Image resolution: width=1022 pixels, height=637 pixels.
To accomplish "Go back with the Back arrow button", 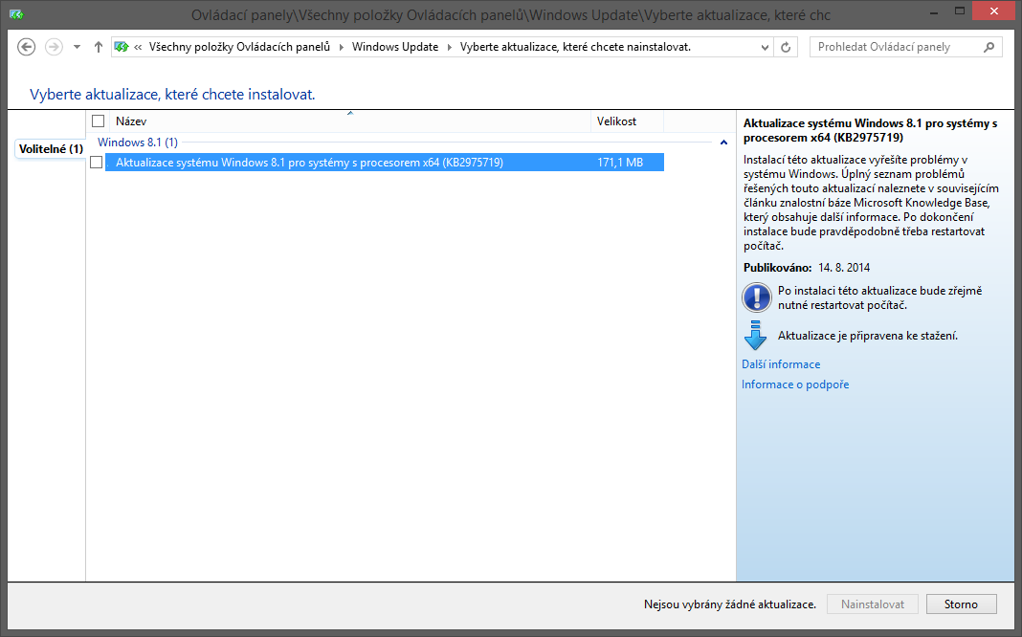I will coord(26,47).
